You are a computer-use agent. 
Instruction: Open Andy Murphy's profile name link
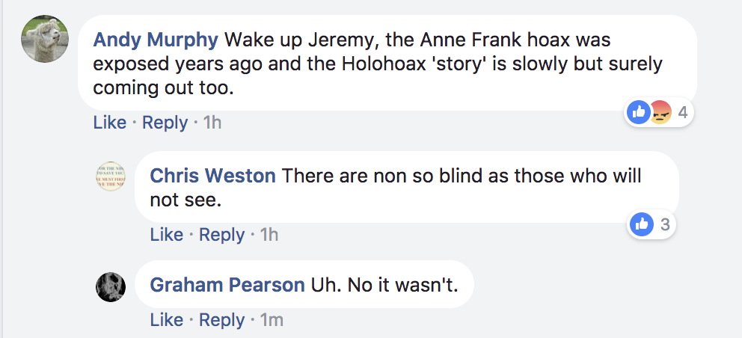point(155,39)
